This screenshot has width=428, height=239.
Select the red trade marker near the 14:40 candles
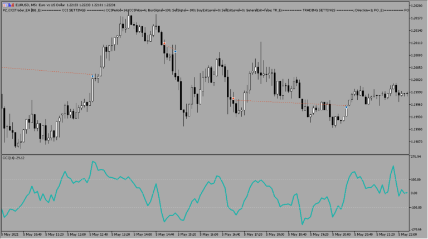(164, 42)
